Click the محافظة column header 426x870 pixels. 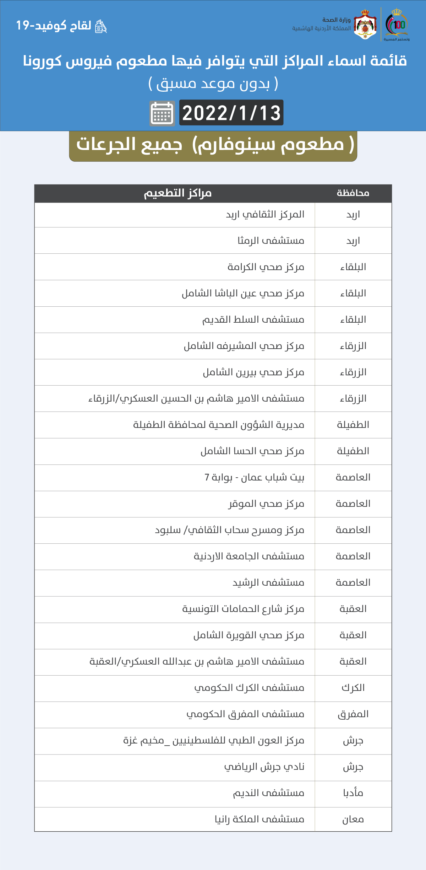click(353, 193)
